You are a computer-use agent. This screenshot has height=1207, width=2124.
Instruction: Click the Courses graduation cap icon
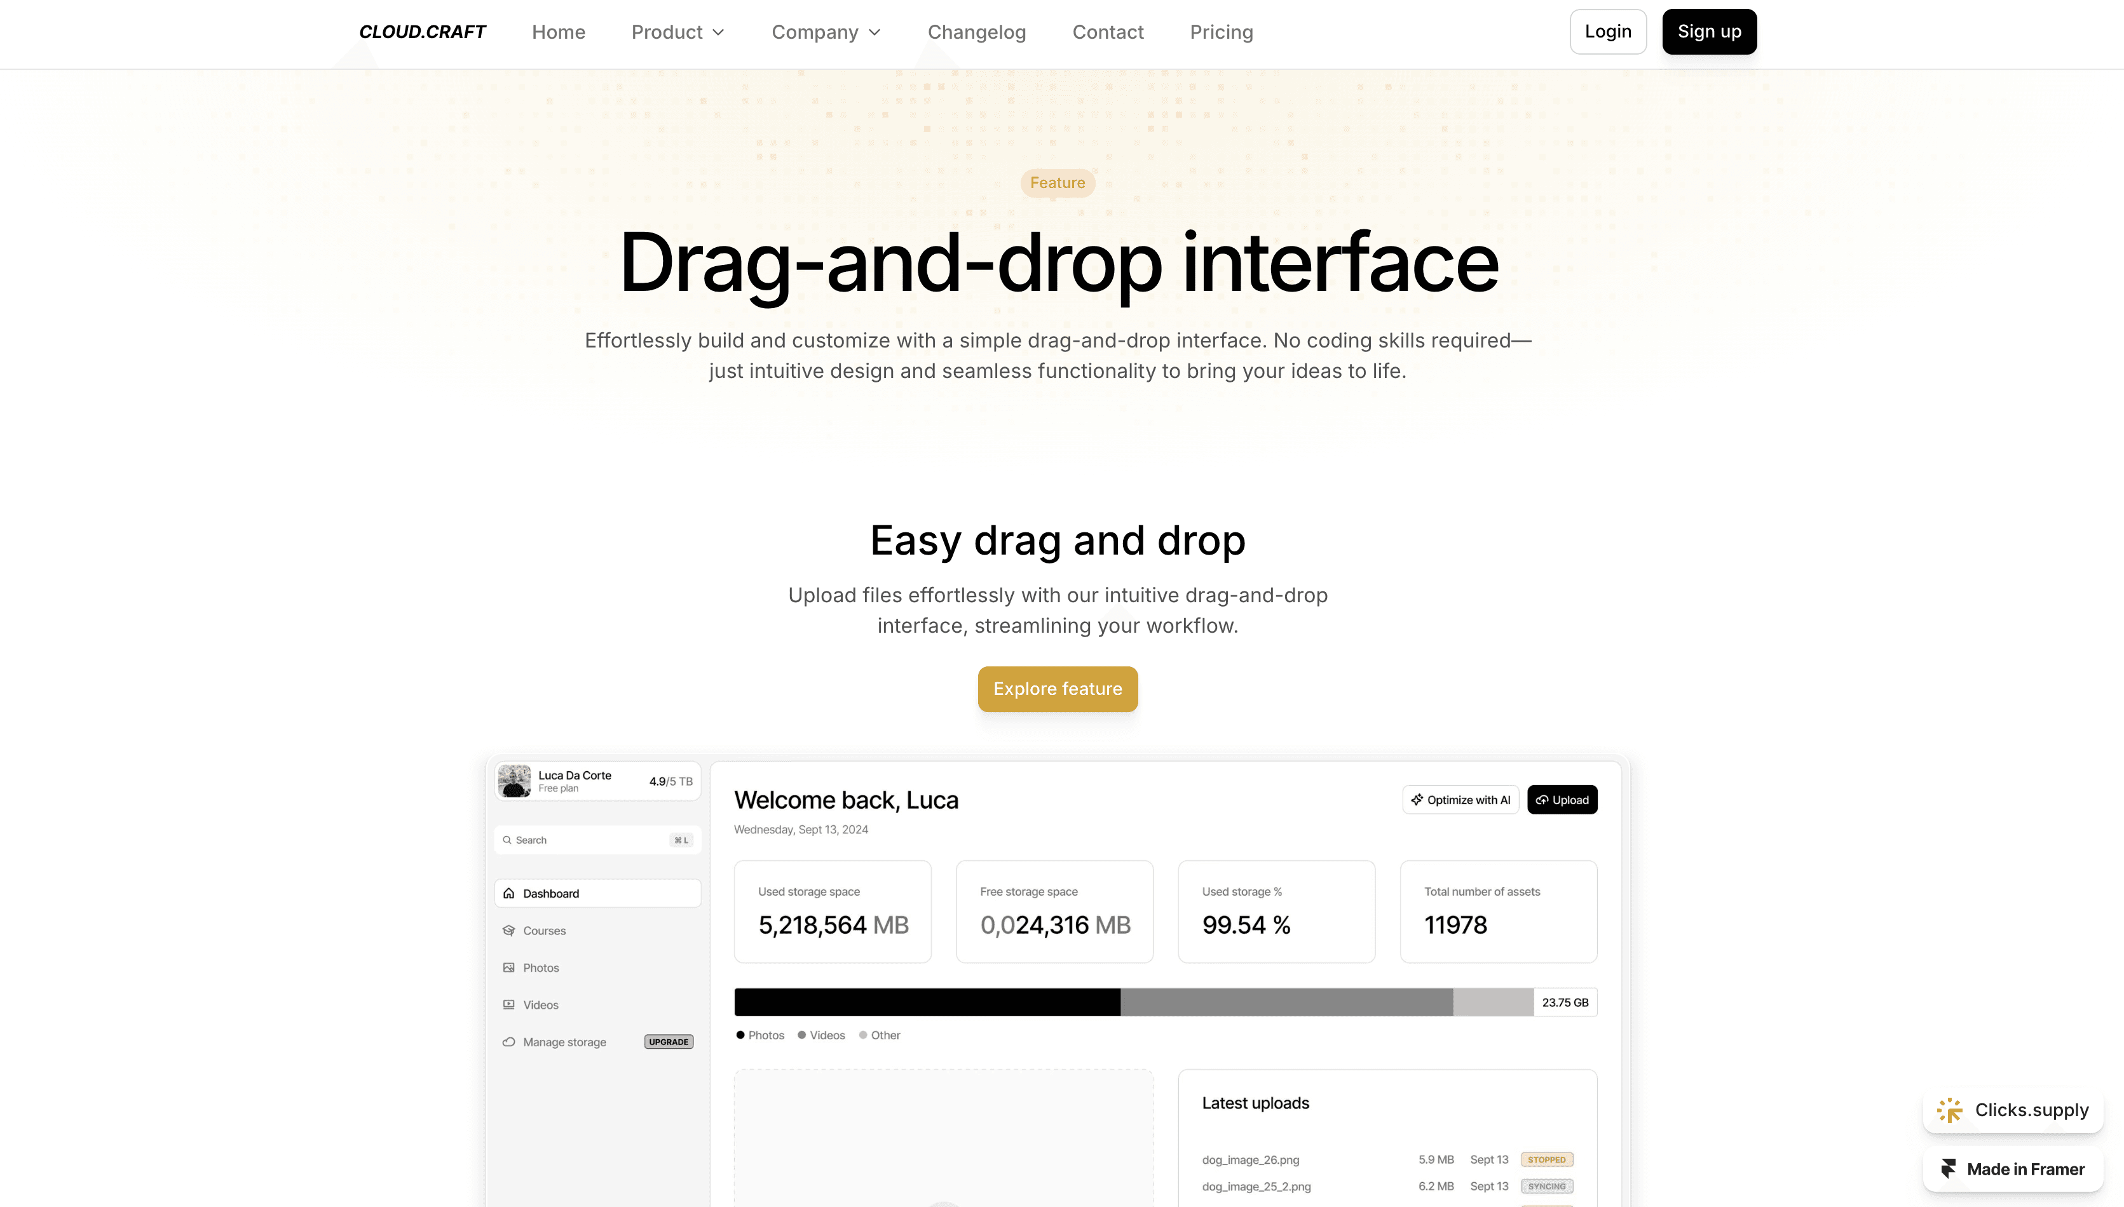[508, 930]
